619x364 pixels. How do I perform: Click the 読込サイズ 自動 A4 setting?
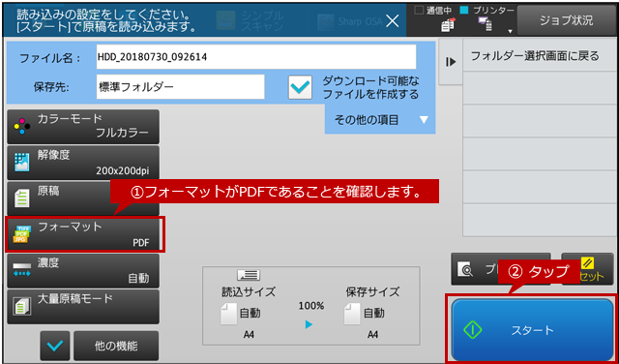248,314
